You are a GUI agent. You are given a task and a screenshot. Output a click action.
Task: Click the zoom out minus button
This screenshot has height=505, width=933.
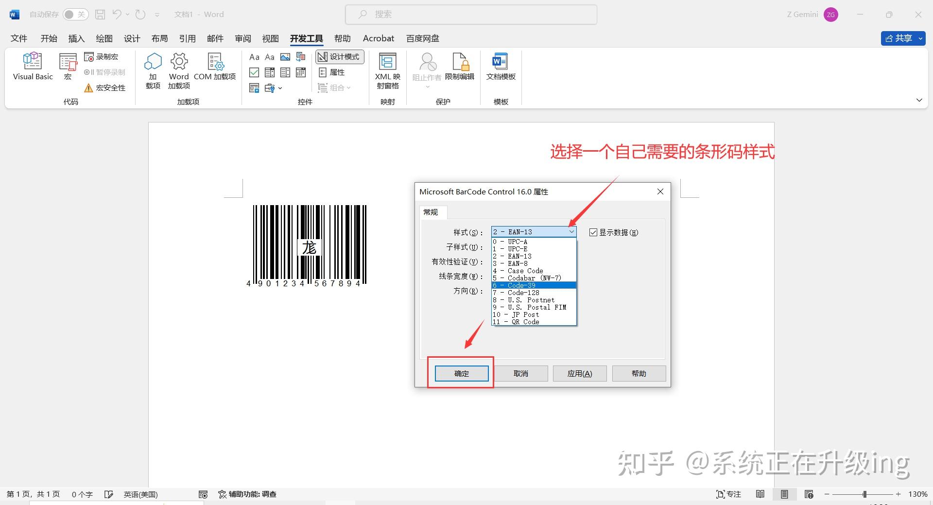(827, 494)
